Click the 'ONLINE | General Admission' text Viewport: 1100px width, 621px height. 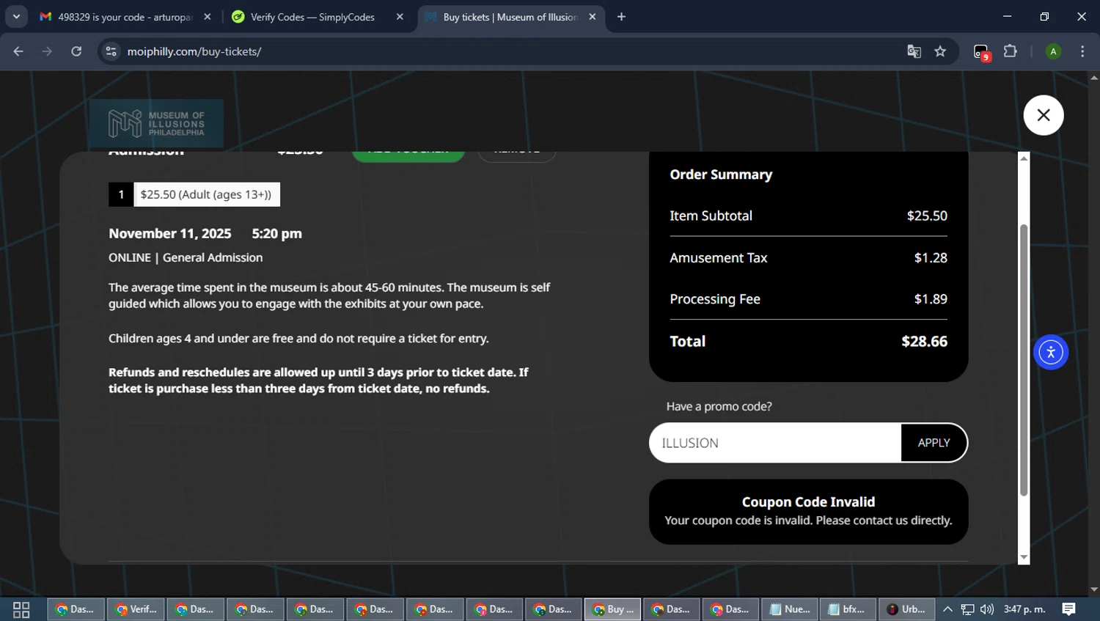pyautogui.click(x=186, y=257)
